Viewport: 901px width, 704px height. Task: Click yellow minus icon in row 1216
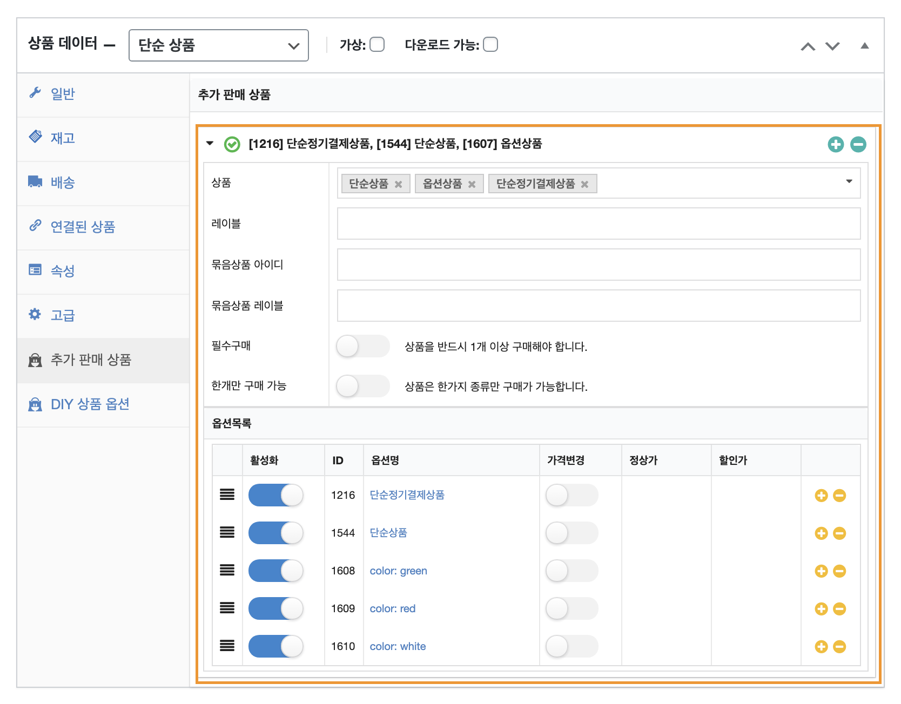pyautogui.click(x=839, y=496)
